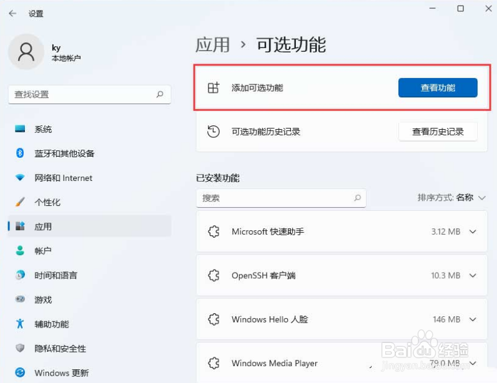Viewport: 497px width, 383px height.
Task: Click the 个性化 paintbrush icon
Action: (x=20, y=202)
